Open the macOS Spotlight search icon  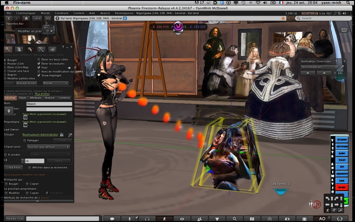348,3
